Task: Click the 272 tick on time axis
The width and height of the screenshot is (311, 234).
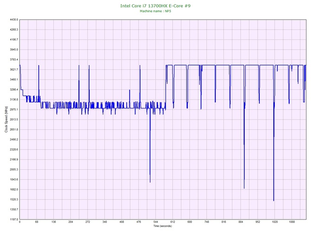Action: 88,222
